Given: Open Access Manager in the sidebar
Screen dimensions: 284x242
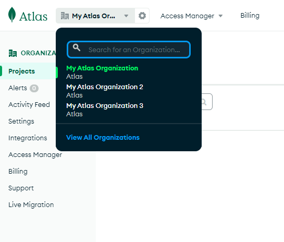Looking at the screenshot, I should tap(35, 155).
